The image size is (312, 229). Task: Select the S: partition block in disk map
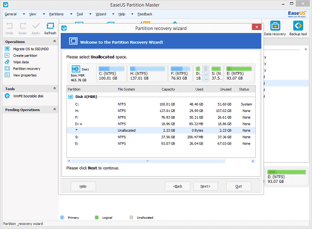click(x=216, y=74)
